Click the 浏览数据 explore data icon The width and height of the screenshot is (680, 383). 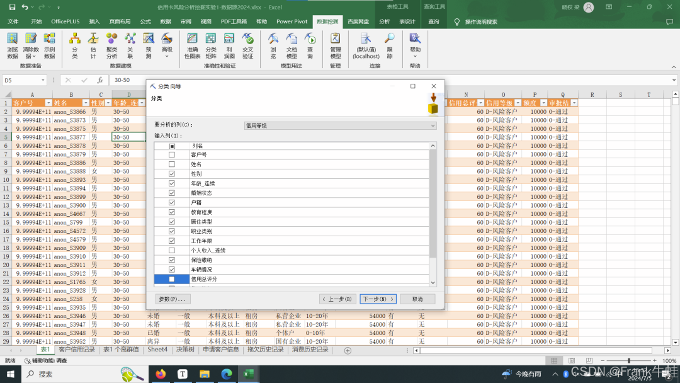tap(13, 45)
